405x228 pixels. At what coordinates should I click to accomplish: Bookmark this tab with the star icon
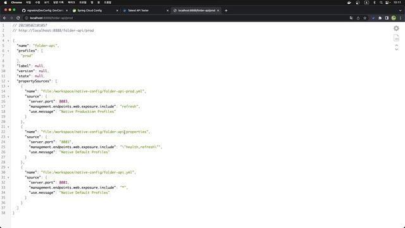point(364,18)
